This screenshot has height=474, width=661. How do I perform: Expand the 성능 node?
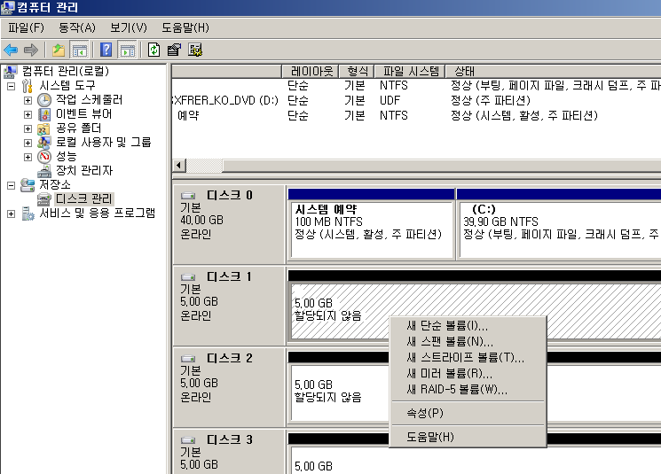28,157
